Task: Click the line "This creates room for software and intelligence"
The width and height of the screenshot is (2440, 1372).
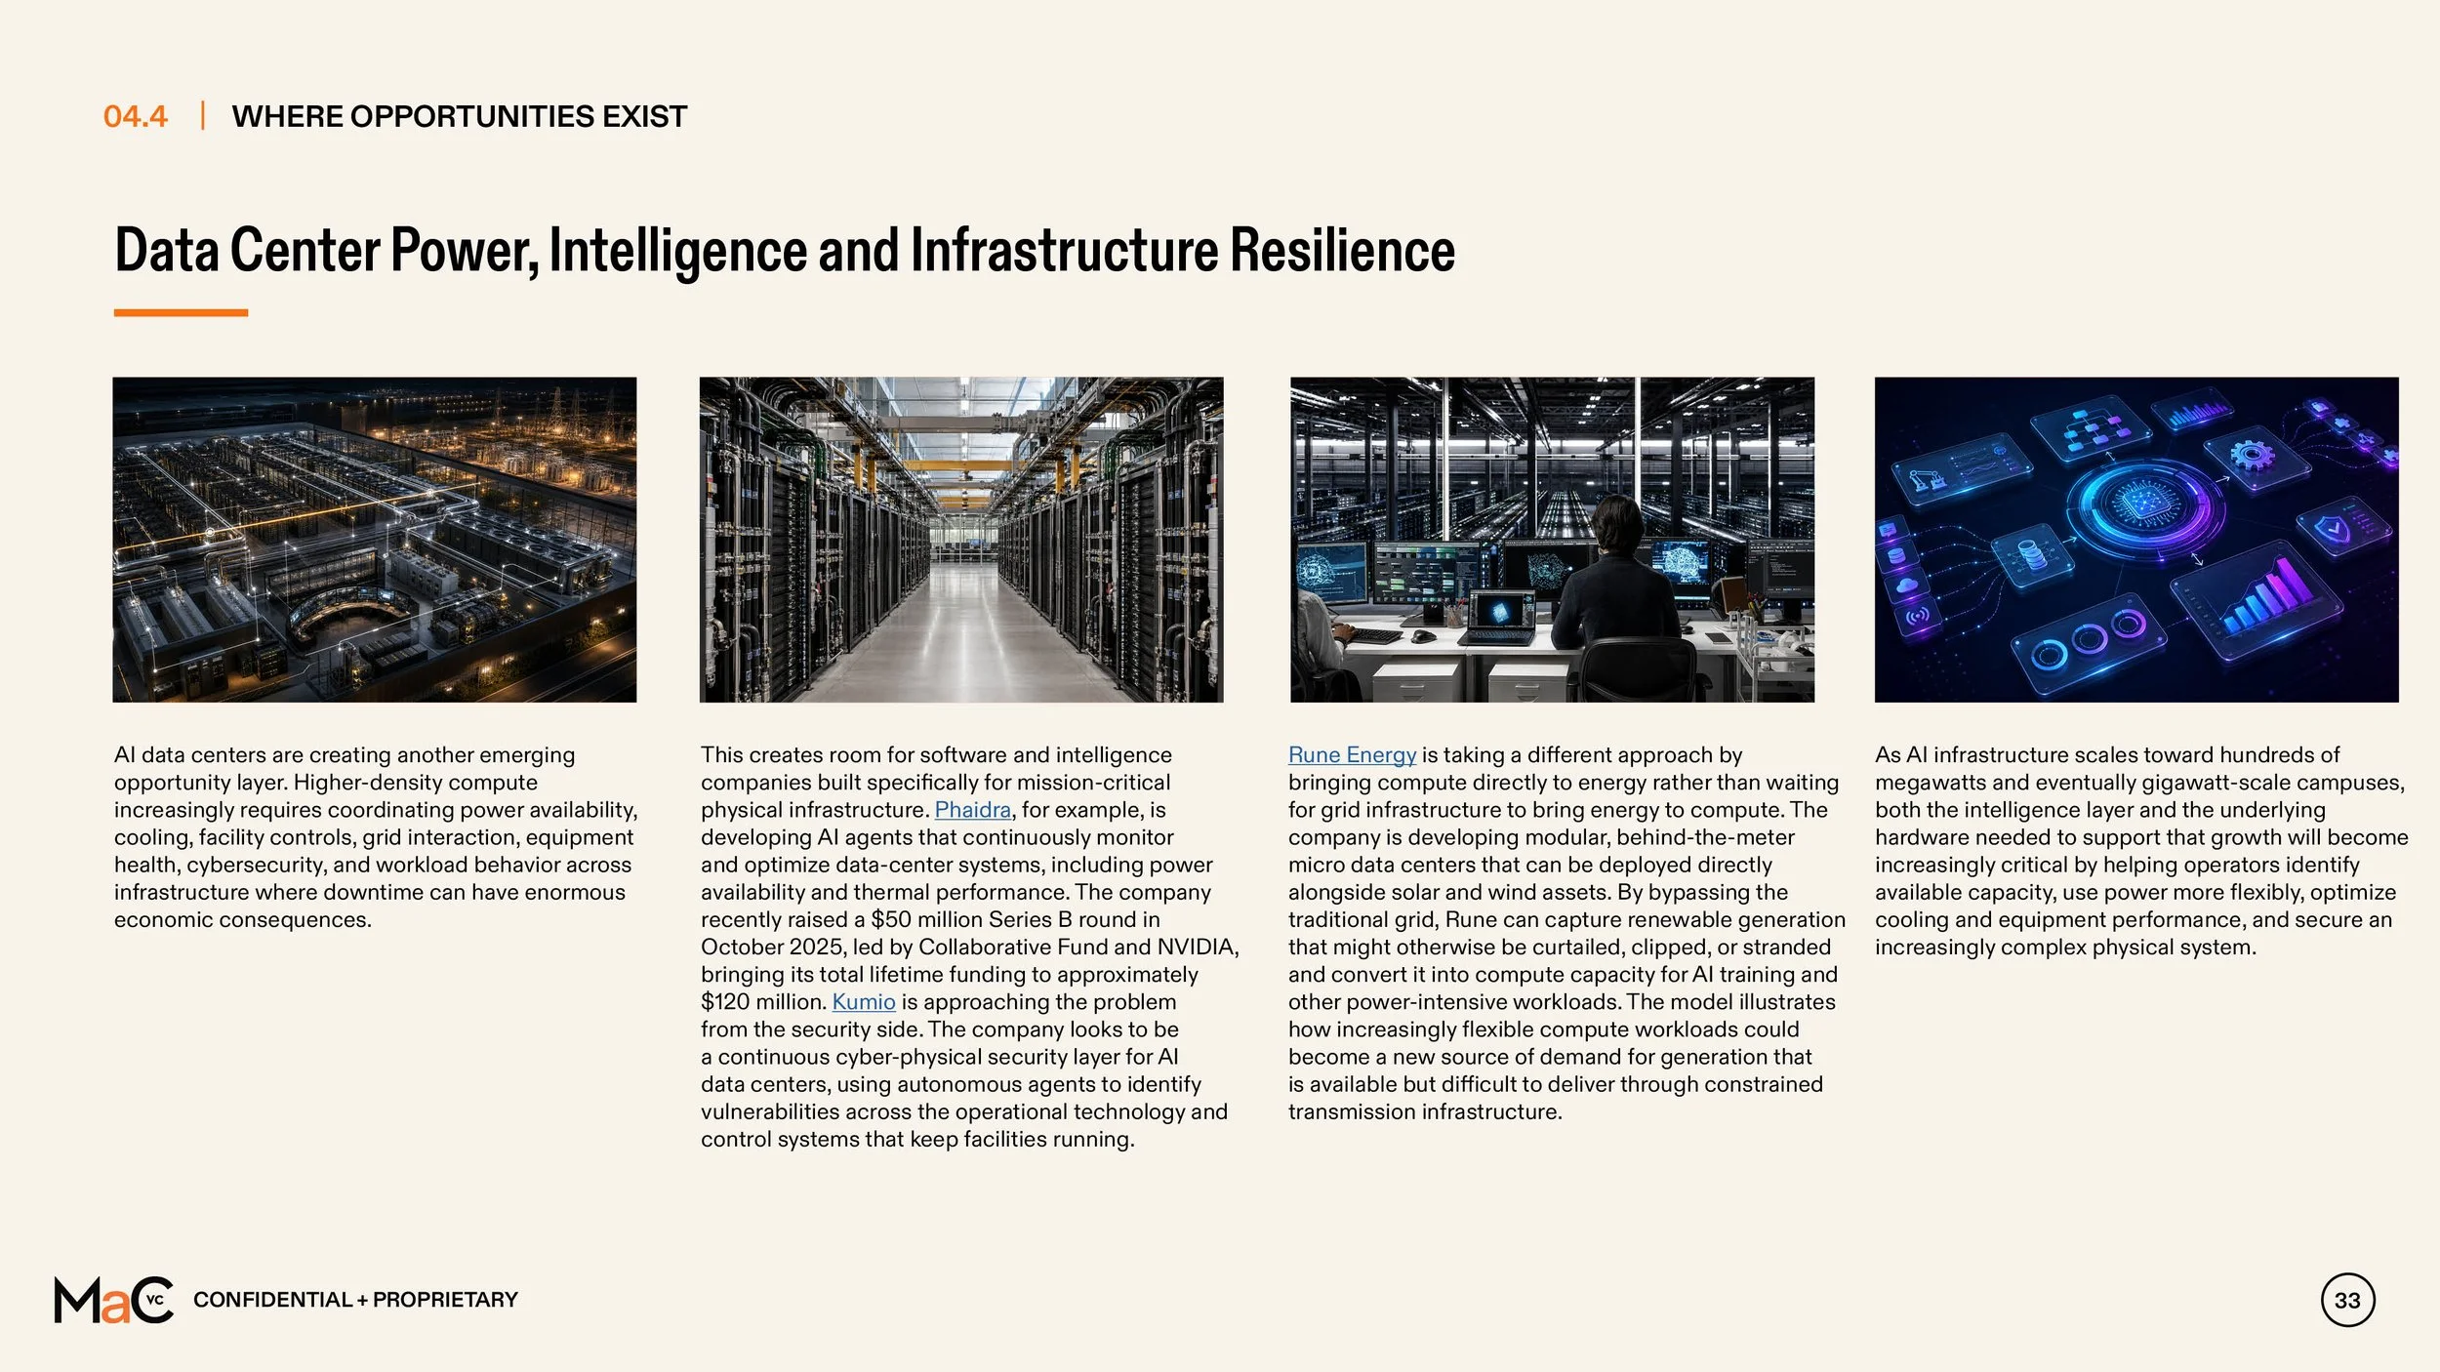Action: (936, 755)
